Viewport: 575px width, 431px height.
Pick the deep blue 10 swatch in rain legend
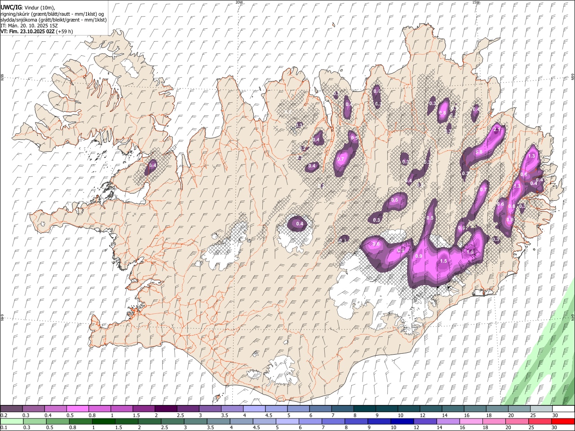pos(402,421)
